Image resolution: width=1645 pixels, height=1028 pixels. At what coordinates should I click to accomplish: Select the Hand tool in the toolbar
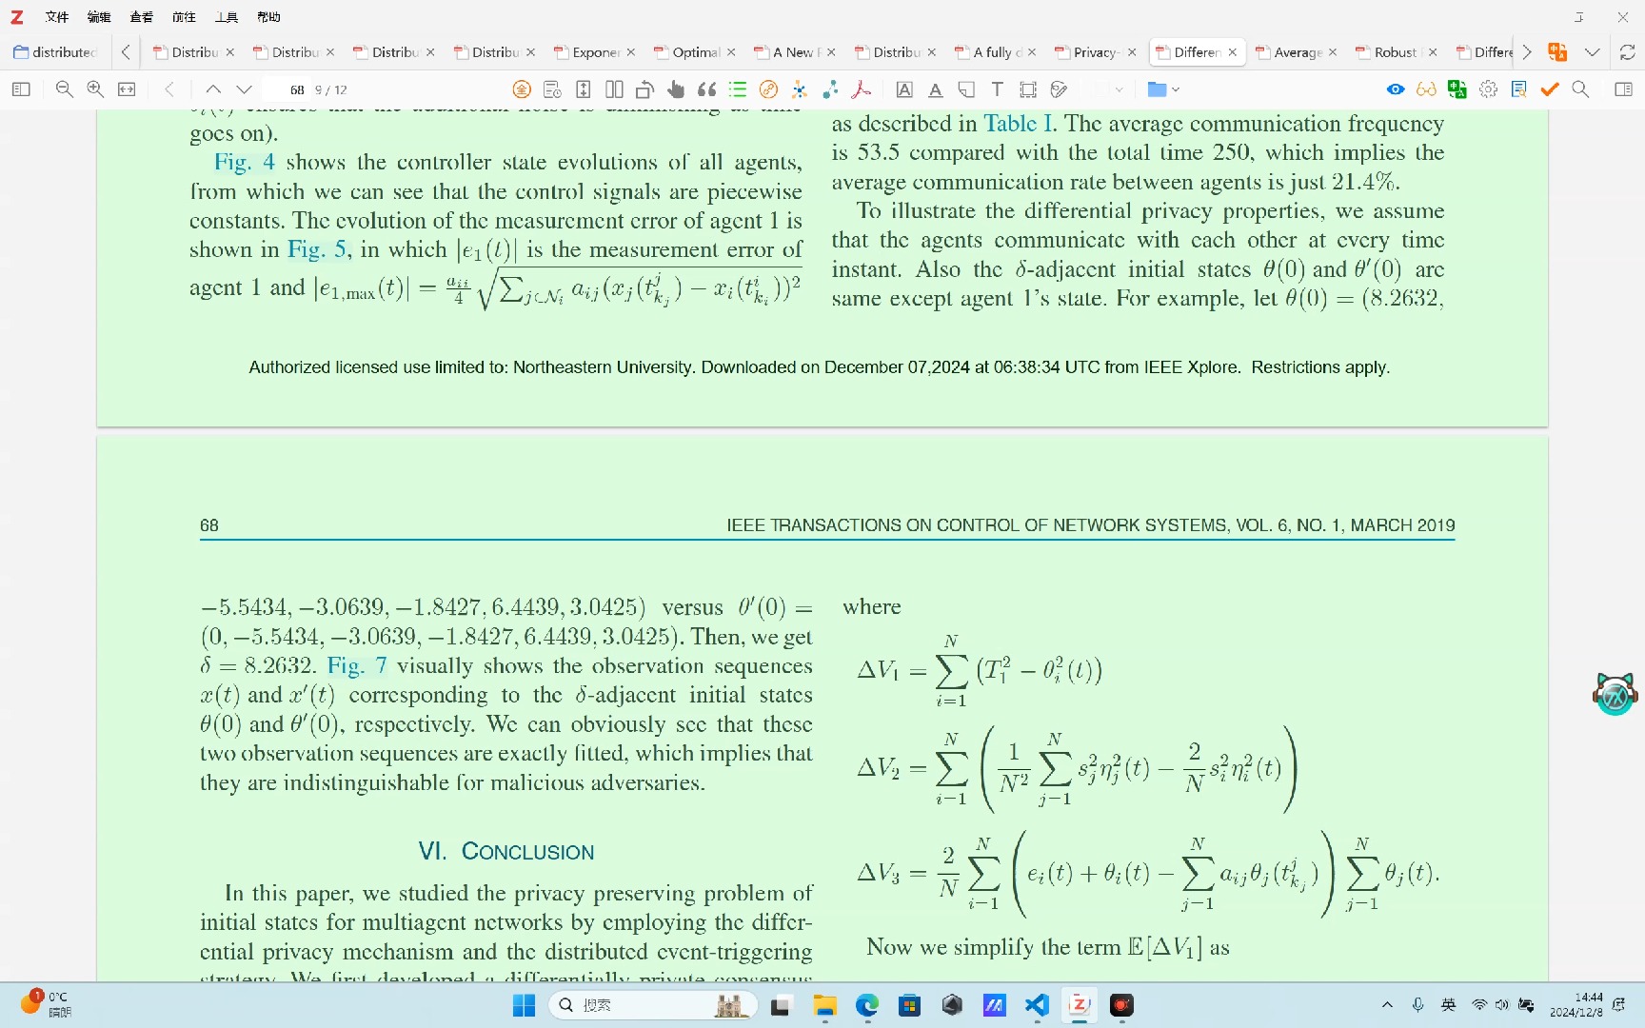(x=676, y=89)
